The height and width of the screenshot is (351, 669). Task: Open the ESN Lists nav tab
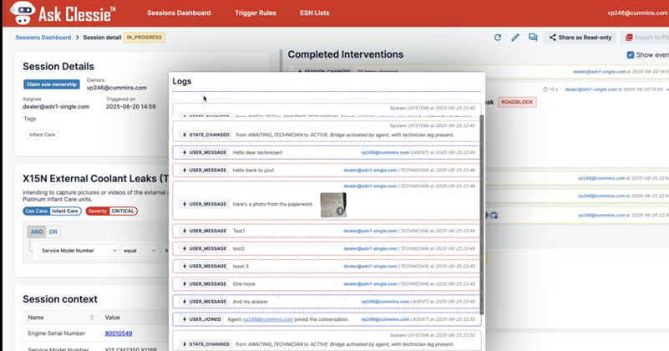pyautogui.click(x=314, y=13)
